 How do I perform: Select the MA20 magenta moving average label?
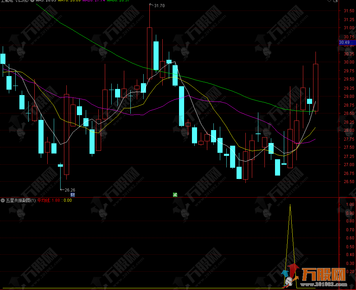click(x=93, y=1)
